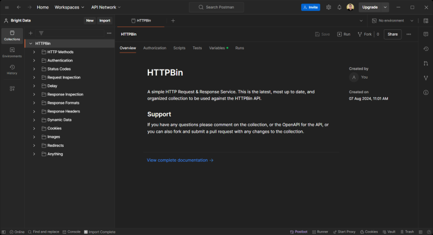The image size is (433, 235).
Task: Expand the Status Codes folder
Action: (34, 69)
